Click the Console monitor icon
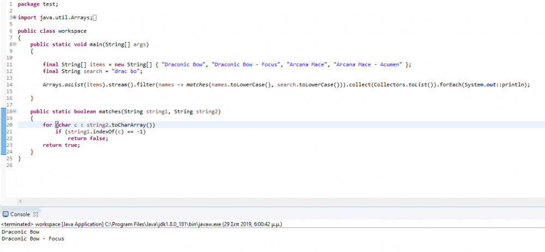The width and height of the screenshot is (545, 252). coord(5,214)
